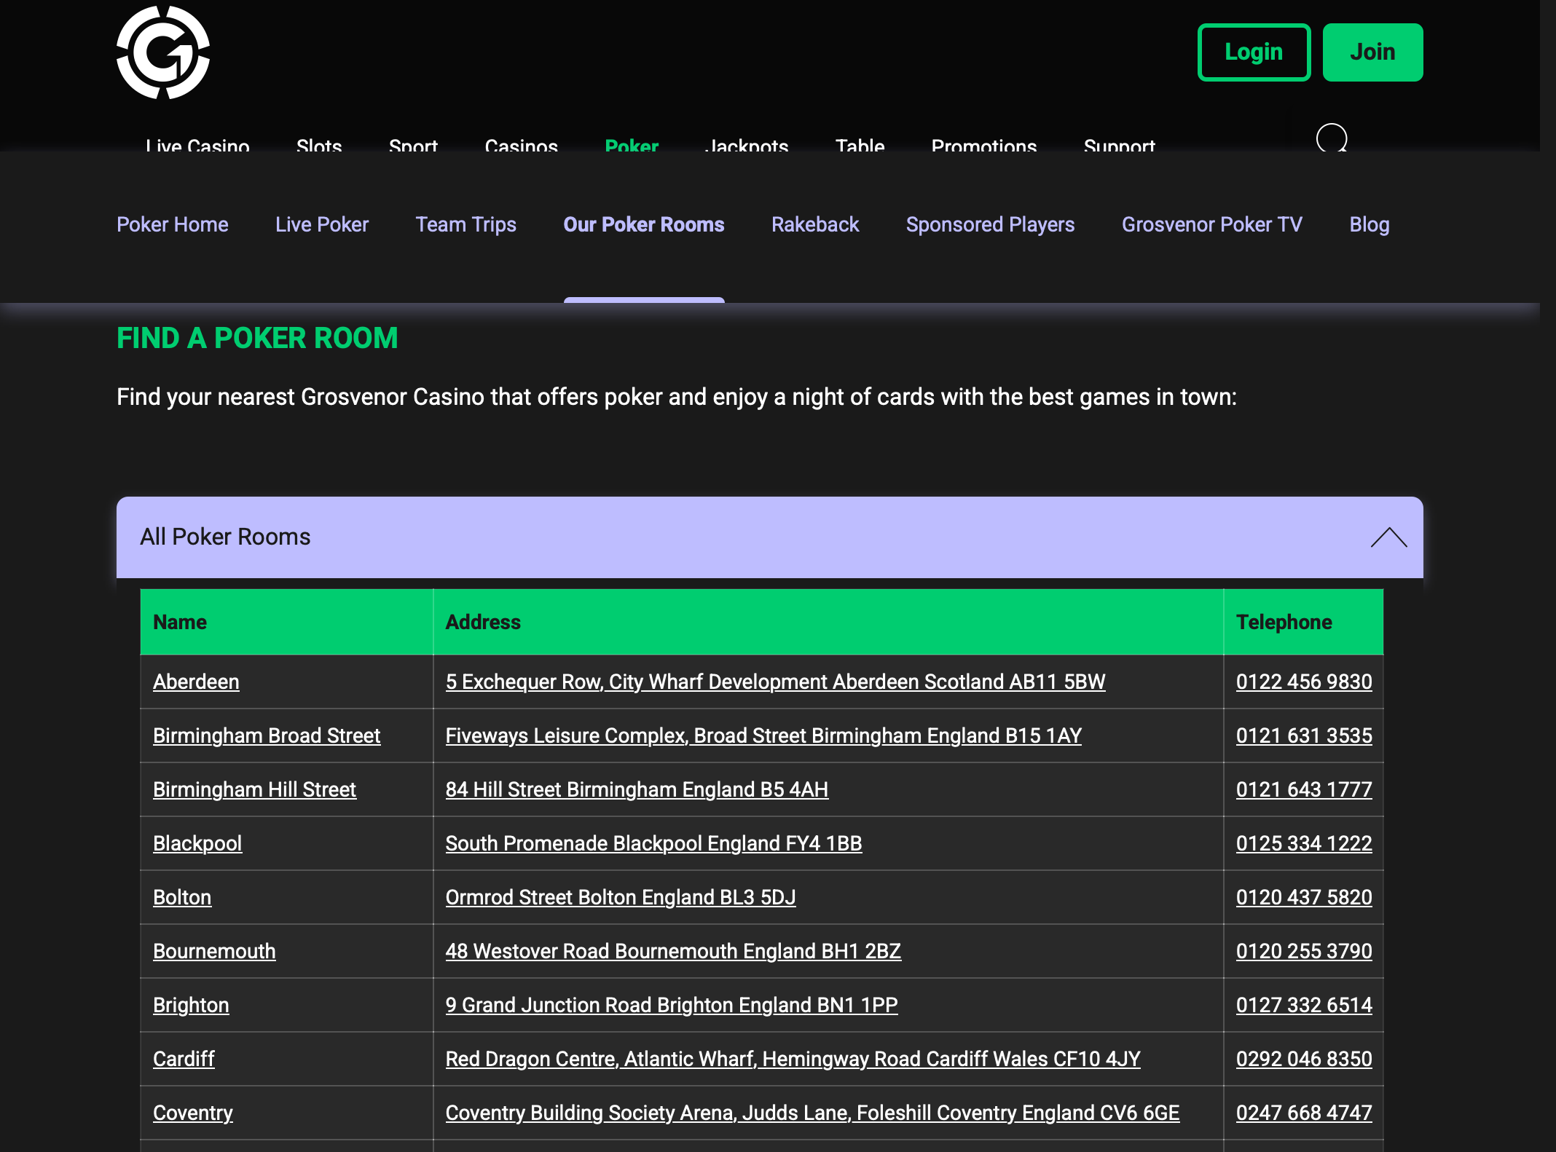Switch to the Rakeback tab
Viewport: 1556px width, 1152px height.
coord(815,224)
